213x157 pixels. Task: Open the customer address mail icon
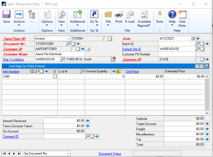point(113,59)
